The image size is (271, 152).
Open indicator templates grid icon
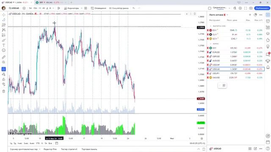[86, 8]
